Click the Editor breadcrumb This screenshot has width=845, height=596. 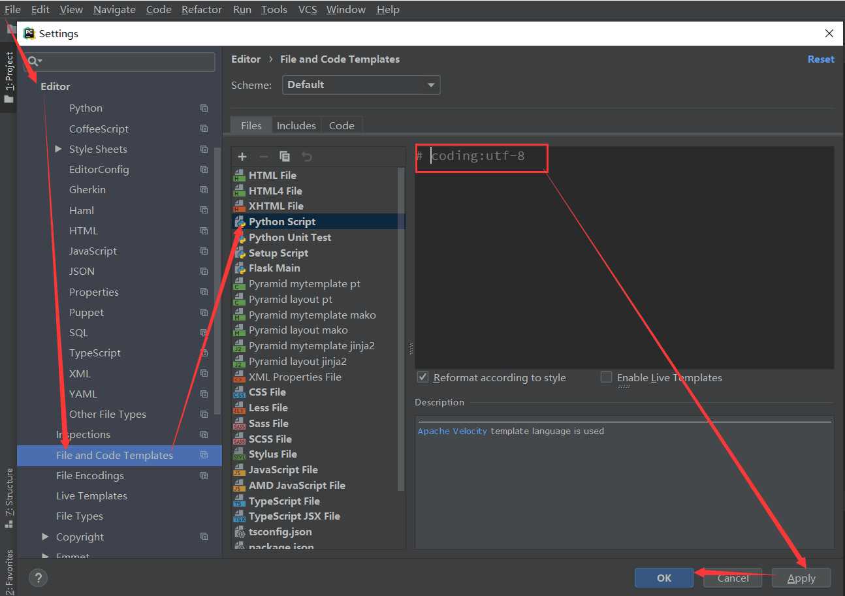(246, 59)
